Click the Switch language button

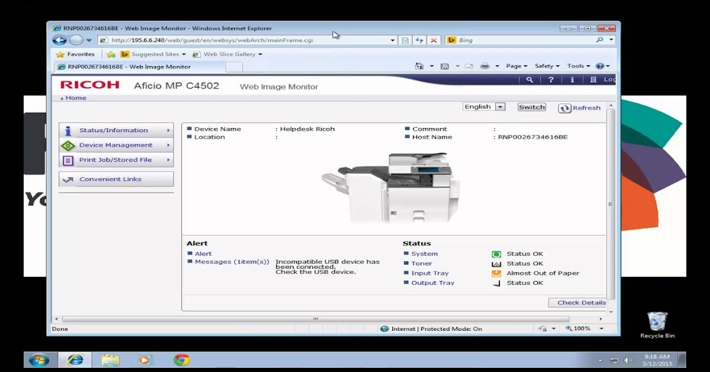coord(531,107)
